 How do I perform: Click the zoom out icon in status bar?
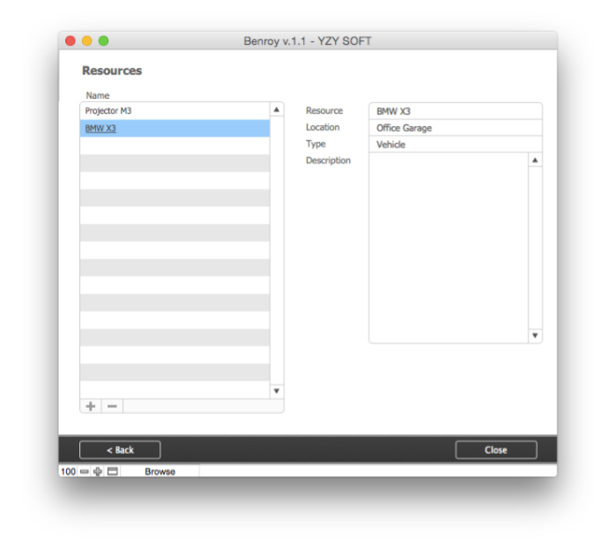click(x=85, y=471)
